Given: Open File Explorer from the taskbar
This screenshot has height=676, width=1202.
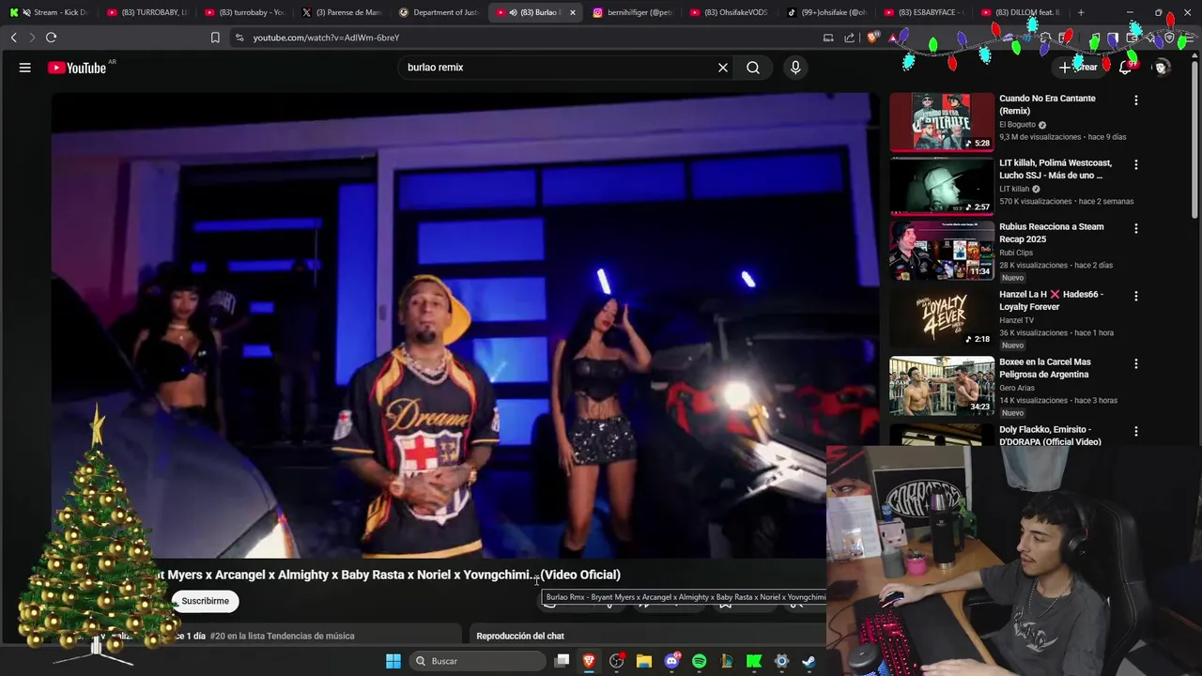Looking at the screenshot, I should pyautogui.click(x=644, y=661).
